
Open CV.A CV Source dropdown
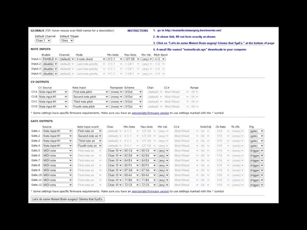(53, 92)
